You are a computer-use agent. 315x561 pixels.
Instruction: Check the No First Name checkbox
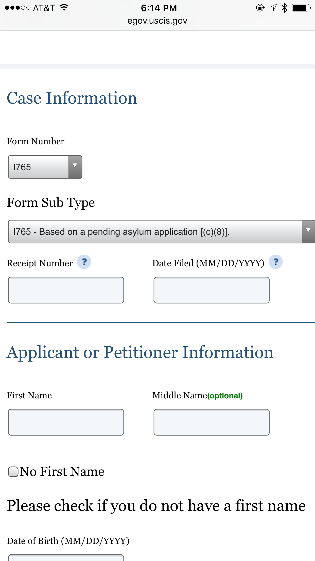[13, 472]
